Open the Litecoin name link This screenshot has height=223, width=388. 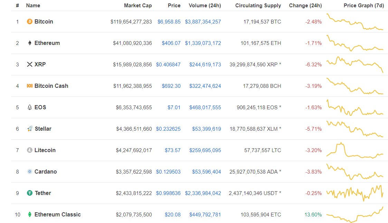(x=45, y=150)
